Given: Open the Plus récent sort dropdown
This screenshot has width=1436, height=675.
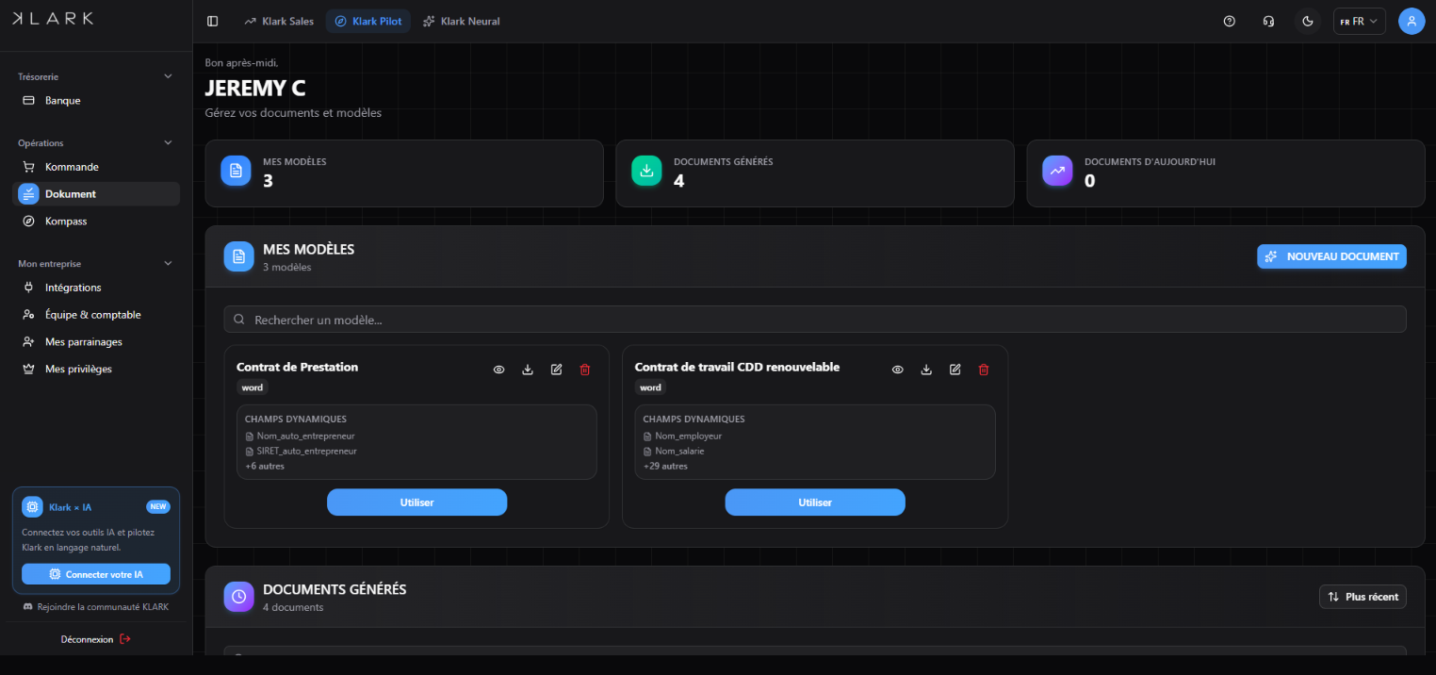Looking at the screenshot, I should (x=1363, y=597).
